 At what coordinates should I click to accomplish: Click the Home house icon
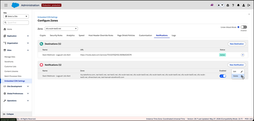pyautogui.click(x=5, y=29)
